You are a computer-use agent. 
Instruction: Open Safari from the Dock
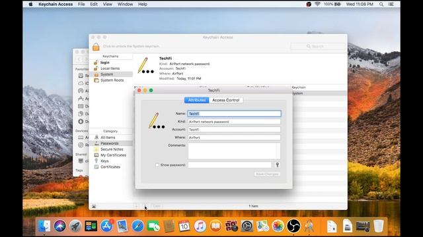tap(138, 226)
